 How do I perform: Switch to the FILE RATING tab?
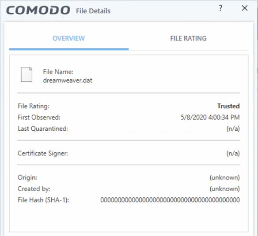click(x=188, y=38)
